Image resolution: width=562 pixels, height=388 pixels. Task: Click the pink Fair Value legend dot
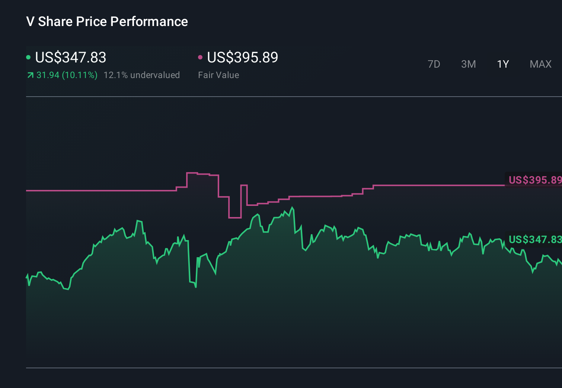[201, 56]
